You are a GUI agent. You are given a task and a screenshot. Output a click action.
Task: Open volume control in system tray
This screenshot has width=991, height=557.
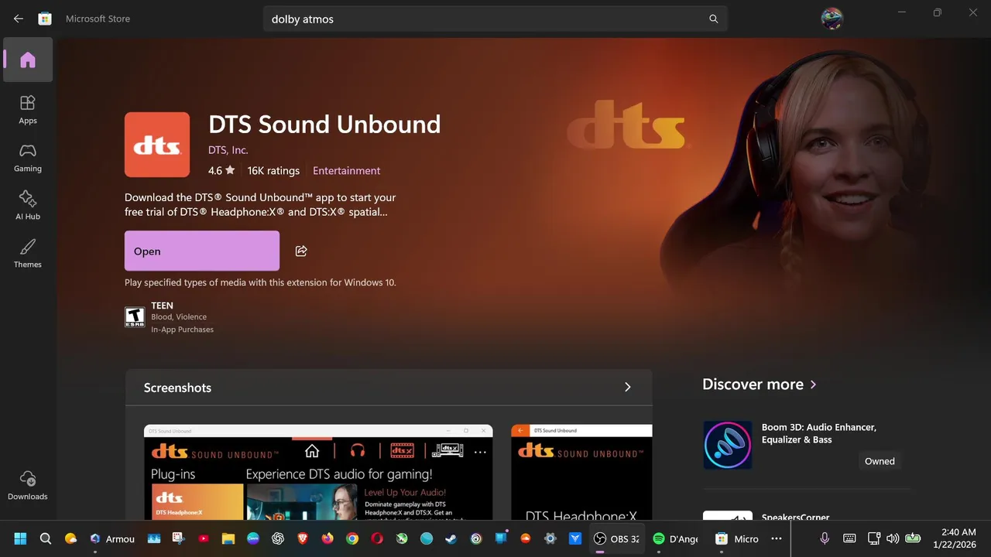pyautogui.click(x=893, y=538)
